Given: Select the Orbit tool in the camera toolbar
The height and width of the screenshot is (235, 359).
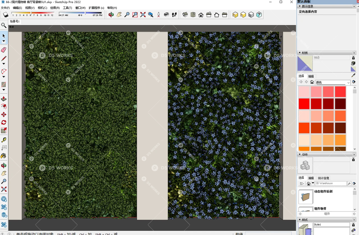Looking at the screenshot, I should (111, 15).
